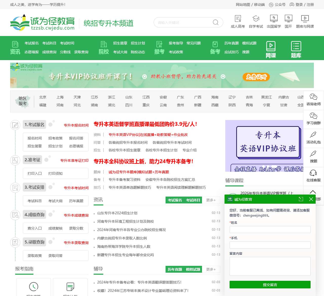
Task: Open the 成人高考 channel icon
Action: click(x=238, y=19)
